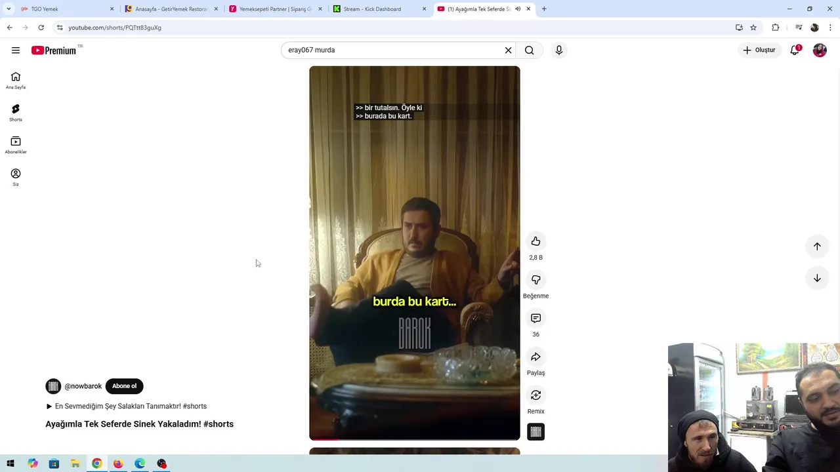This screenshot has width=840, height=472.
Task: Open Siz in the sidebar
Action: 16,177
